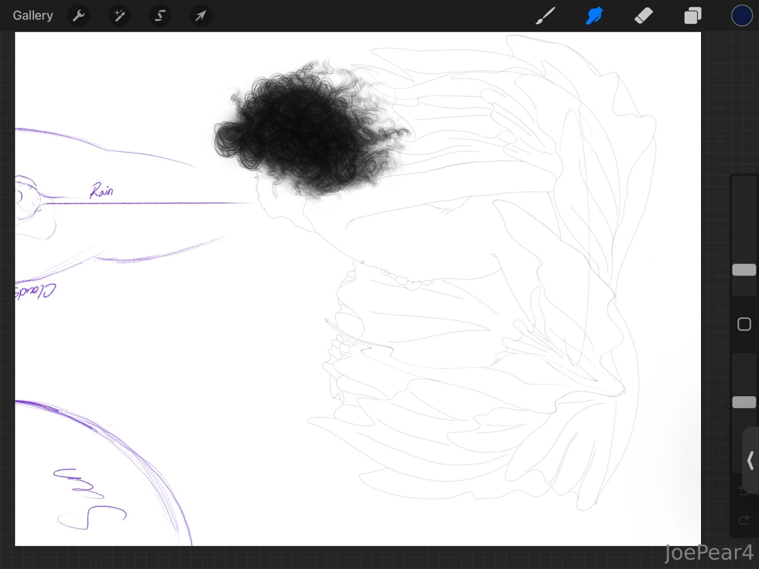
Task: Tap Undo on the sidebar
Action: point(743,489)
